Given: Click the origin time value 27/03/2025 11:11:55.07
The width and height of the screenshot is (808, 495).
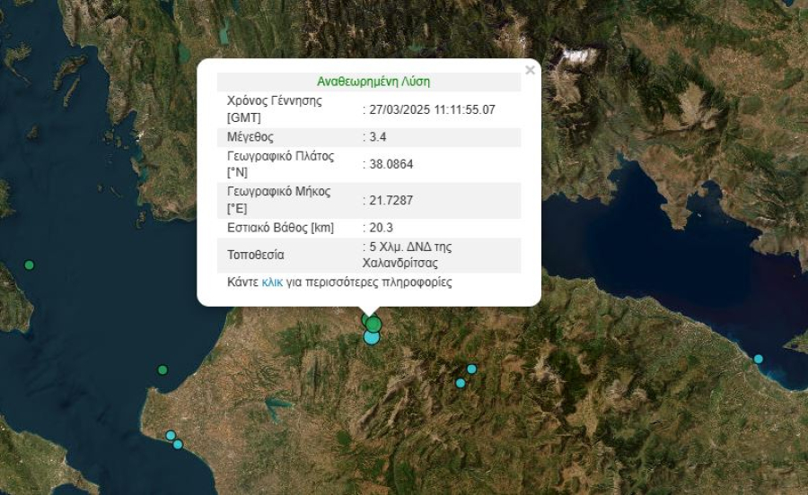Looking at the screenshot, I should [431, 109].
